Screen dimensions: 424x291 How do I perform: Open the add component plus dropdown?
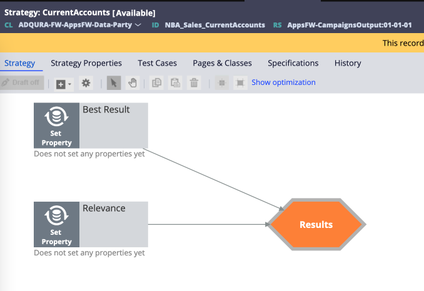click(x=64, y=84)
